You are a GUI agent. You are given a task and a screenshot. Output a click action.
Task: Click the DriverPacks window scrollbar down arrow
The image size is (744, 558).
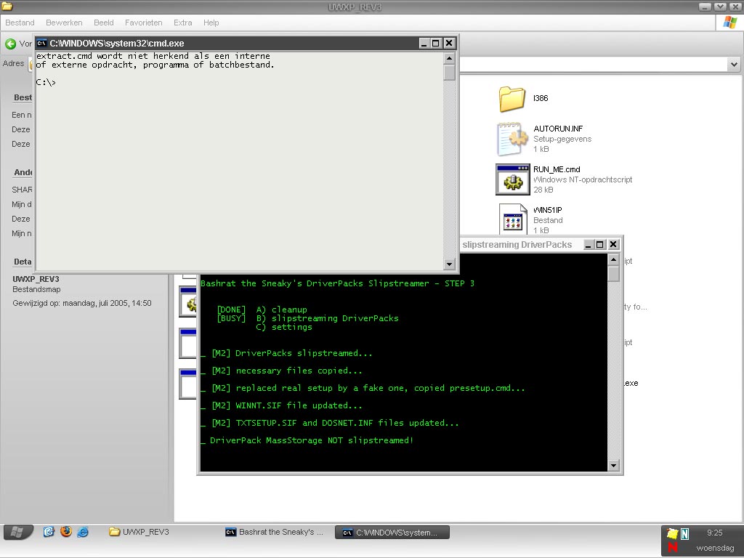(613, 465)
